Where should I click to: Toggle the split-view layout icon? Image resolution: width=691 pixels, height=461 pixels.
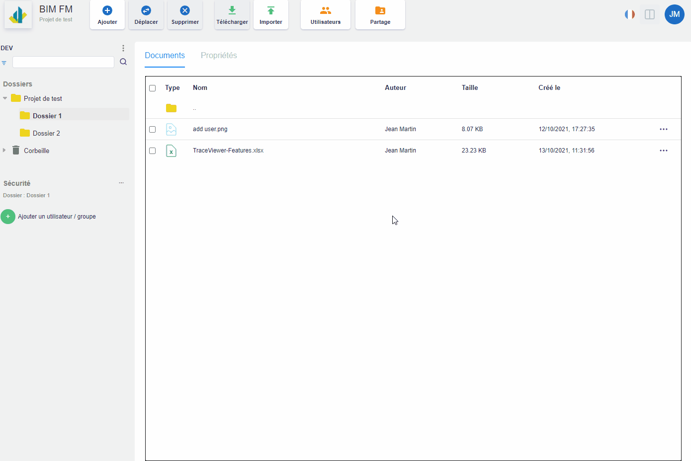point(650,14)
